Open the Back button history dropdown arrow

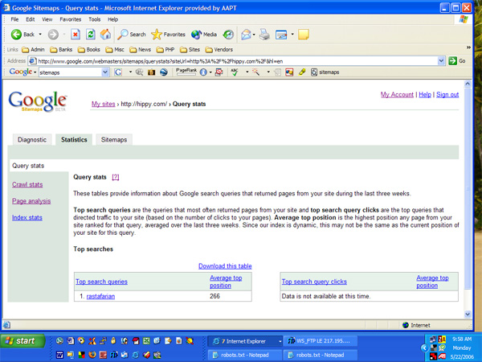(x=40, y=35)
